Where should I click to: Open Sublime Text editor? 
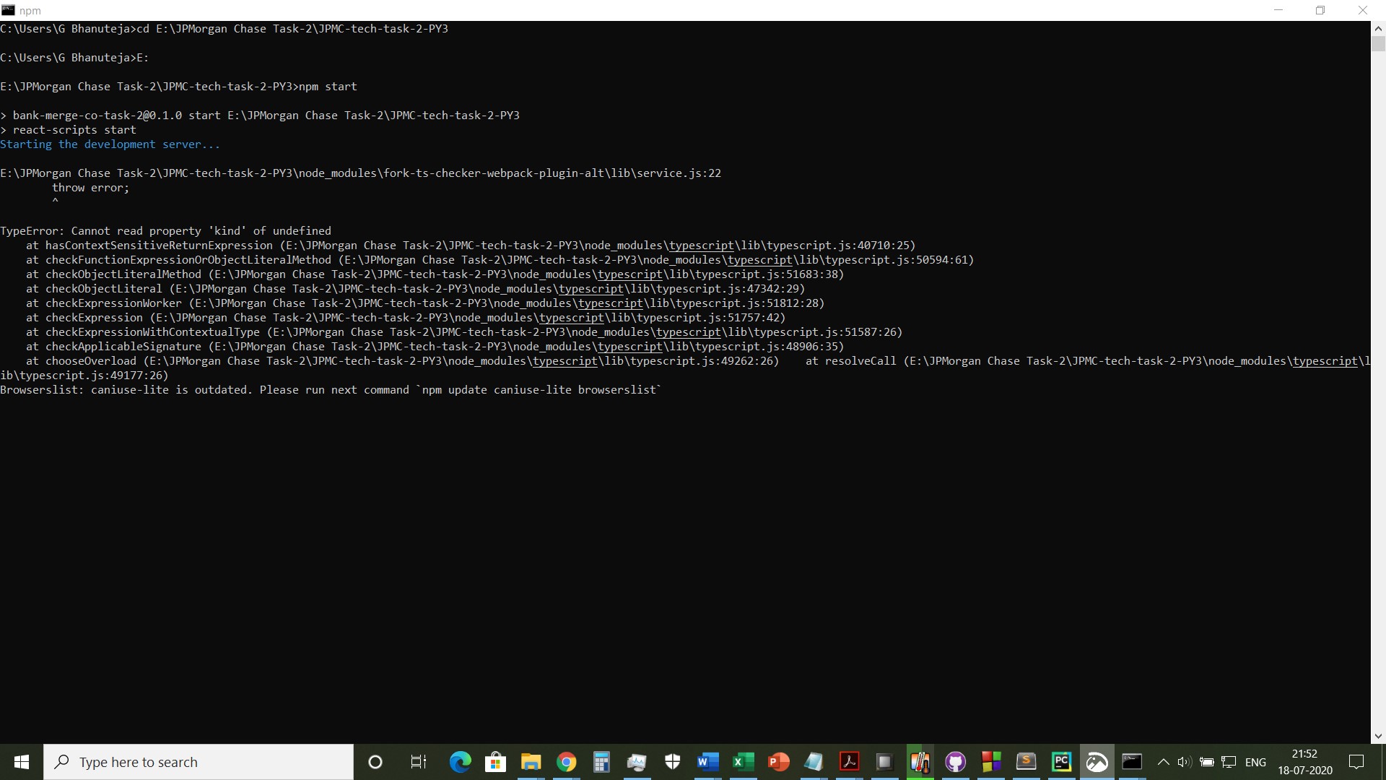1025,762
